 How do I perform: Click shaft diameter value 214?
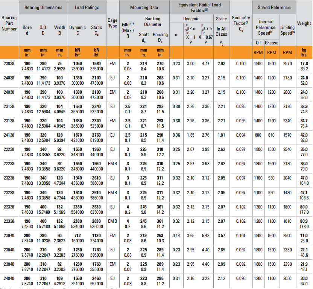click(x=144, y=64)
